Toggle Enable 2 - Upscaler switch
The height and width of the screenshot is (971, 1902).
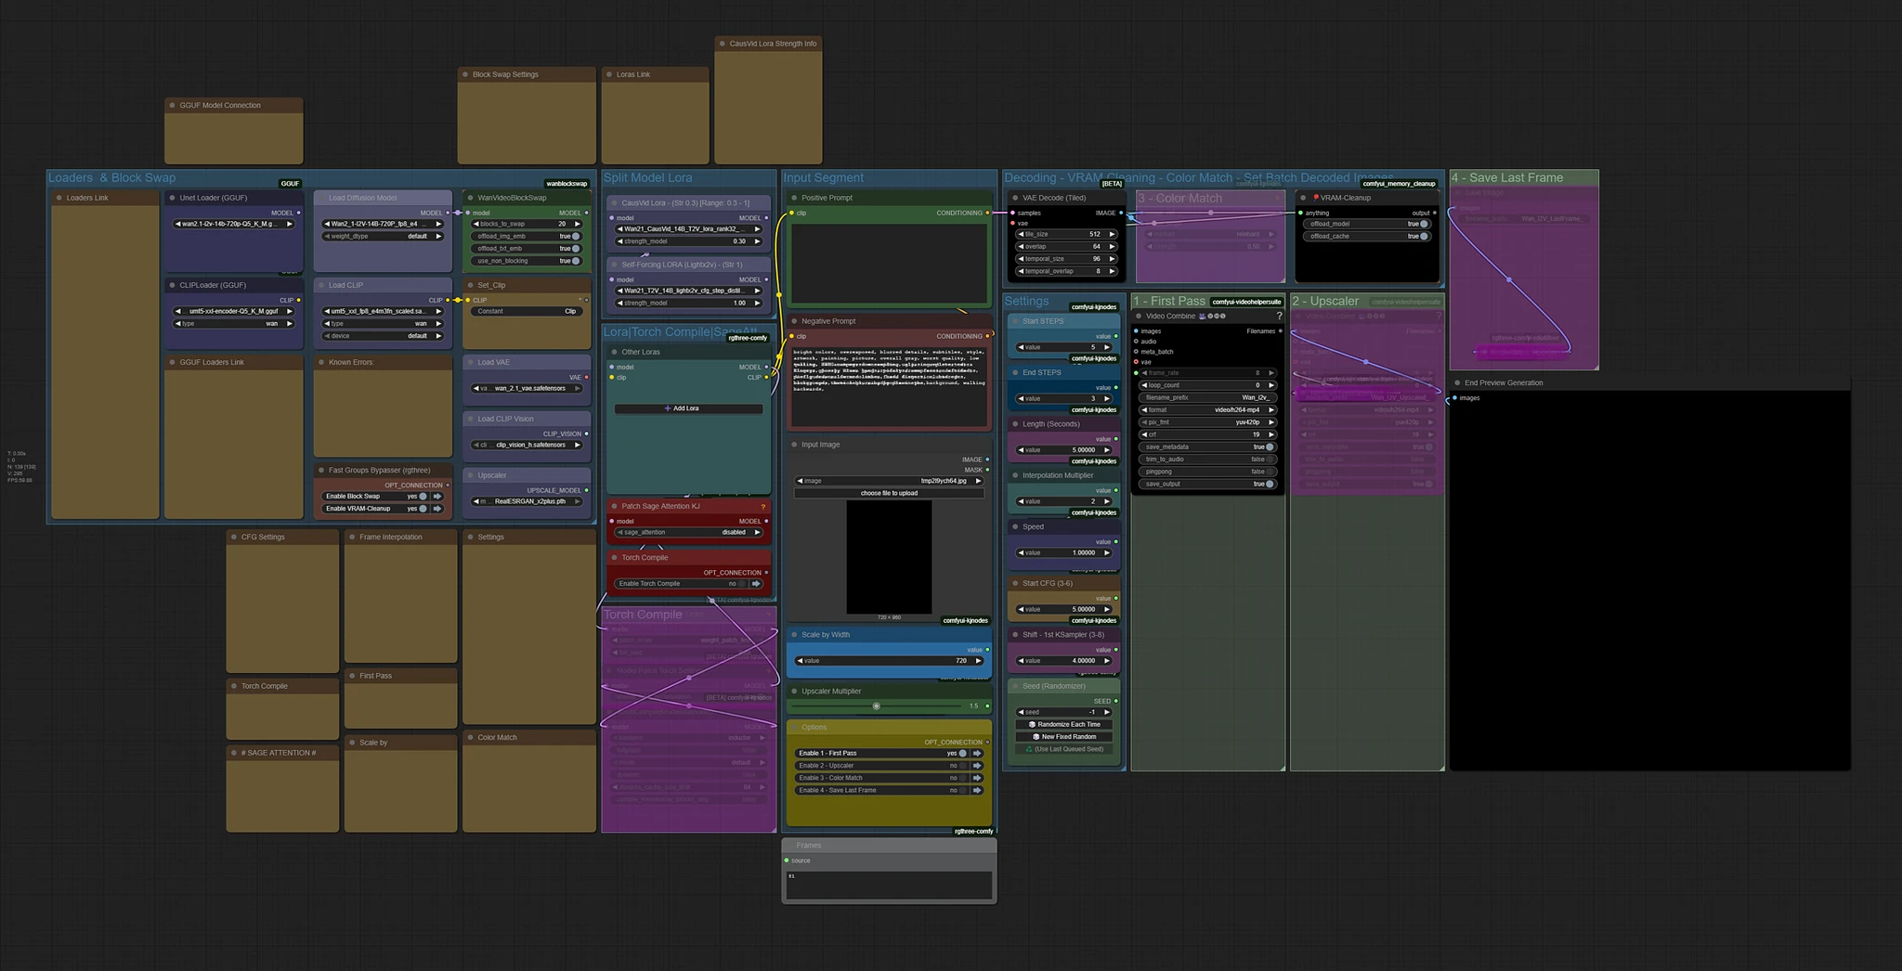[x=963, y=766]
